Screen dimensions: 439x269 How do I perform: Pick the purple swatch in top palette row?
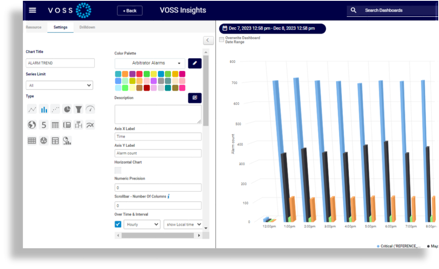pos(132,74)
